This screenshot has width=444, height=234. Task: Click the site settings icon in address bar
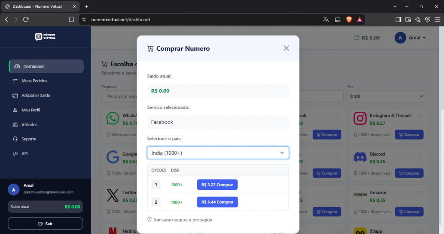[84, 19]
